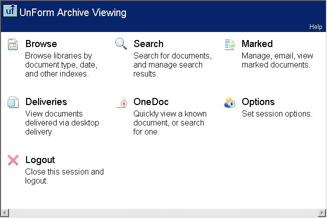Click the Marked documents icon
Viewport: 327px width, 218px height.
click(230, 44)
